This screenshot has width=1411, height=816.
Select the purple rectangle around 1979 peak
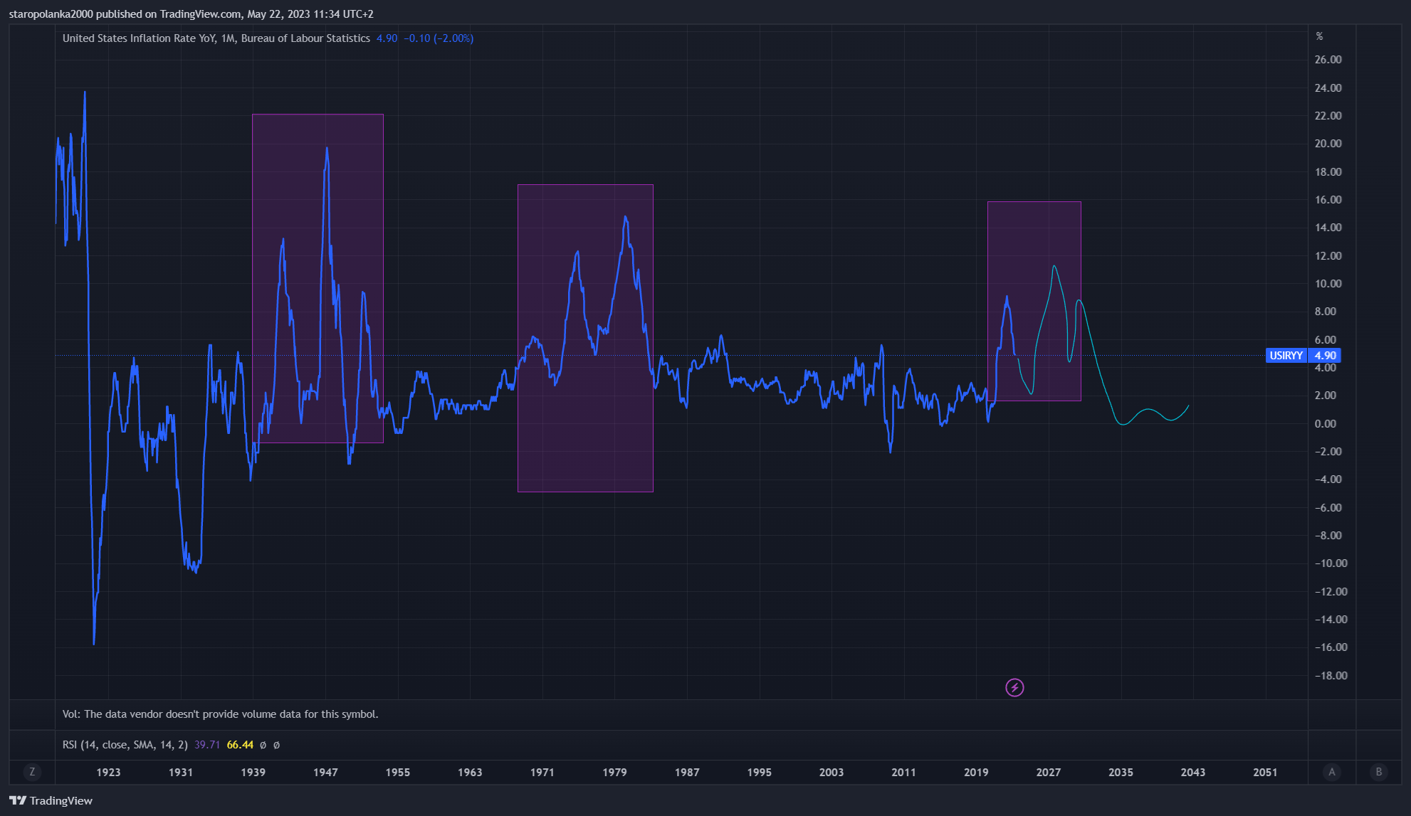[585, 338]
